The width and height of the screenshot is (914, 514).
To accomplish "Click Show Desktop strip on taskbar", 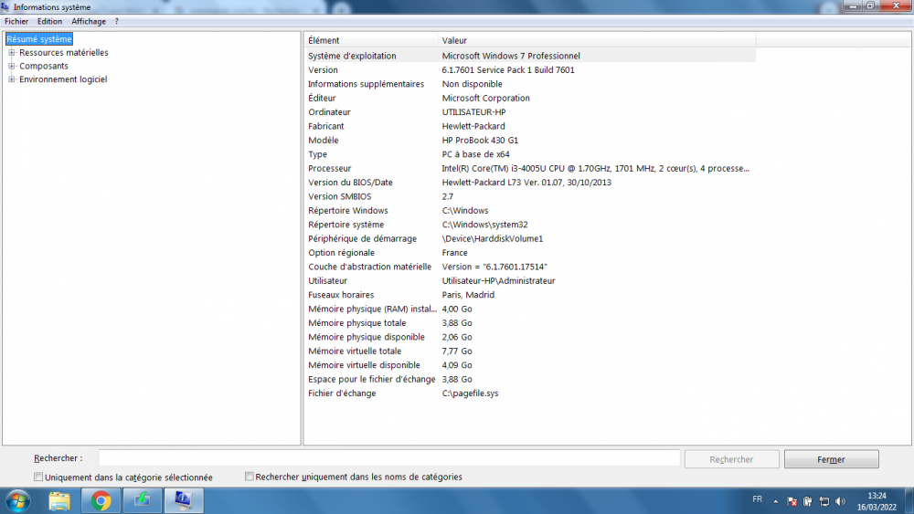I will tap(909, 500).
